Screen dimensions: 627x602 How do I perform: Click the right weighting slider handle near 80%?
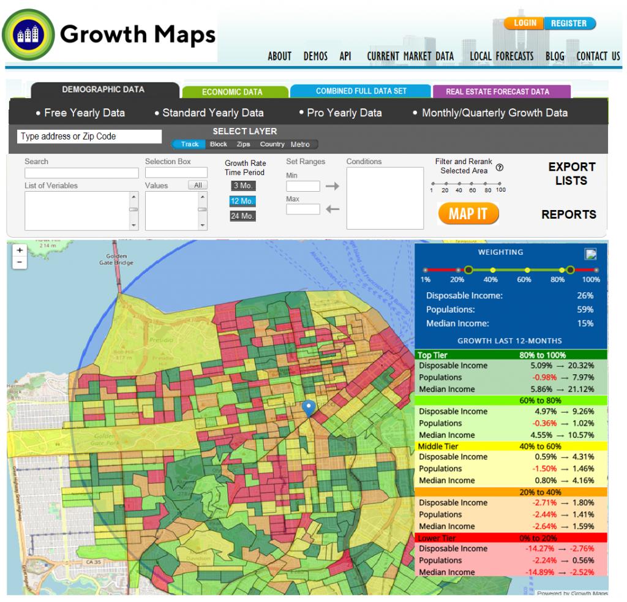click(570, 270)
